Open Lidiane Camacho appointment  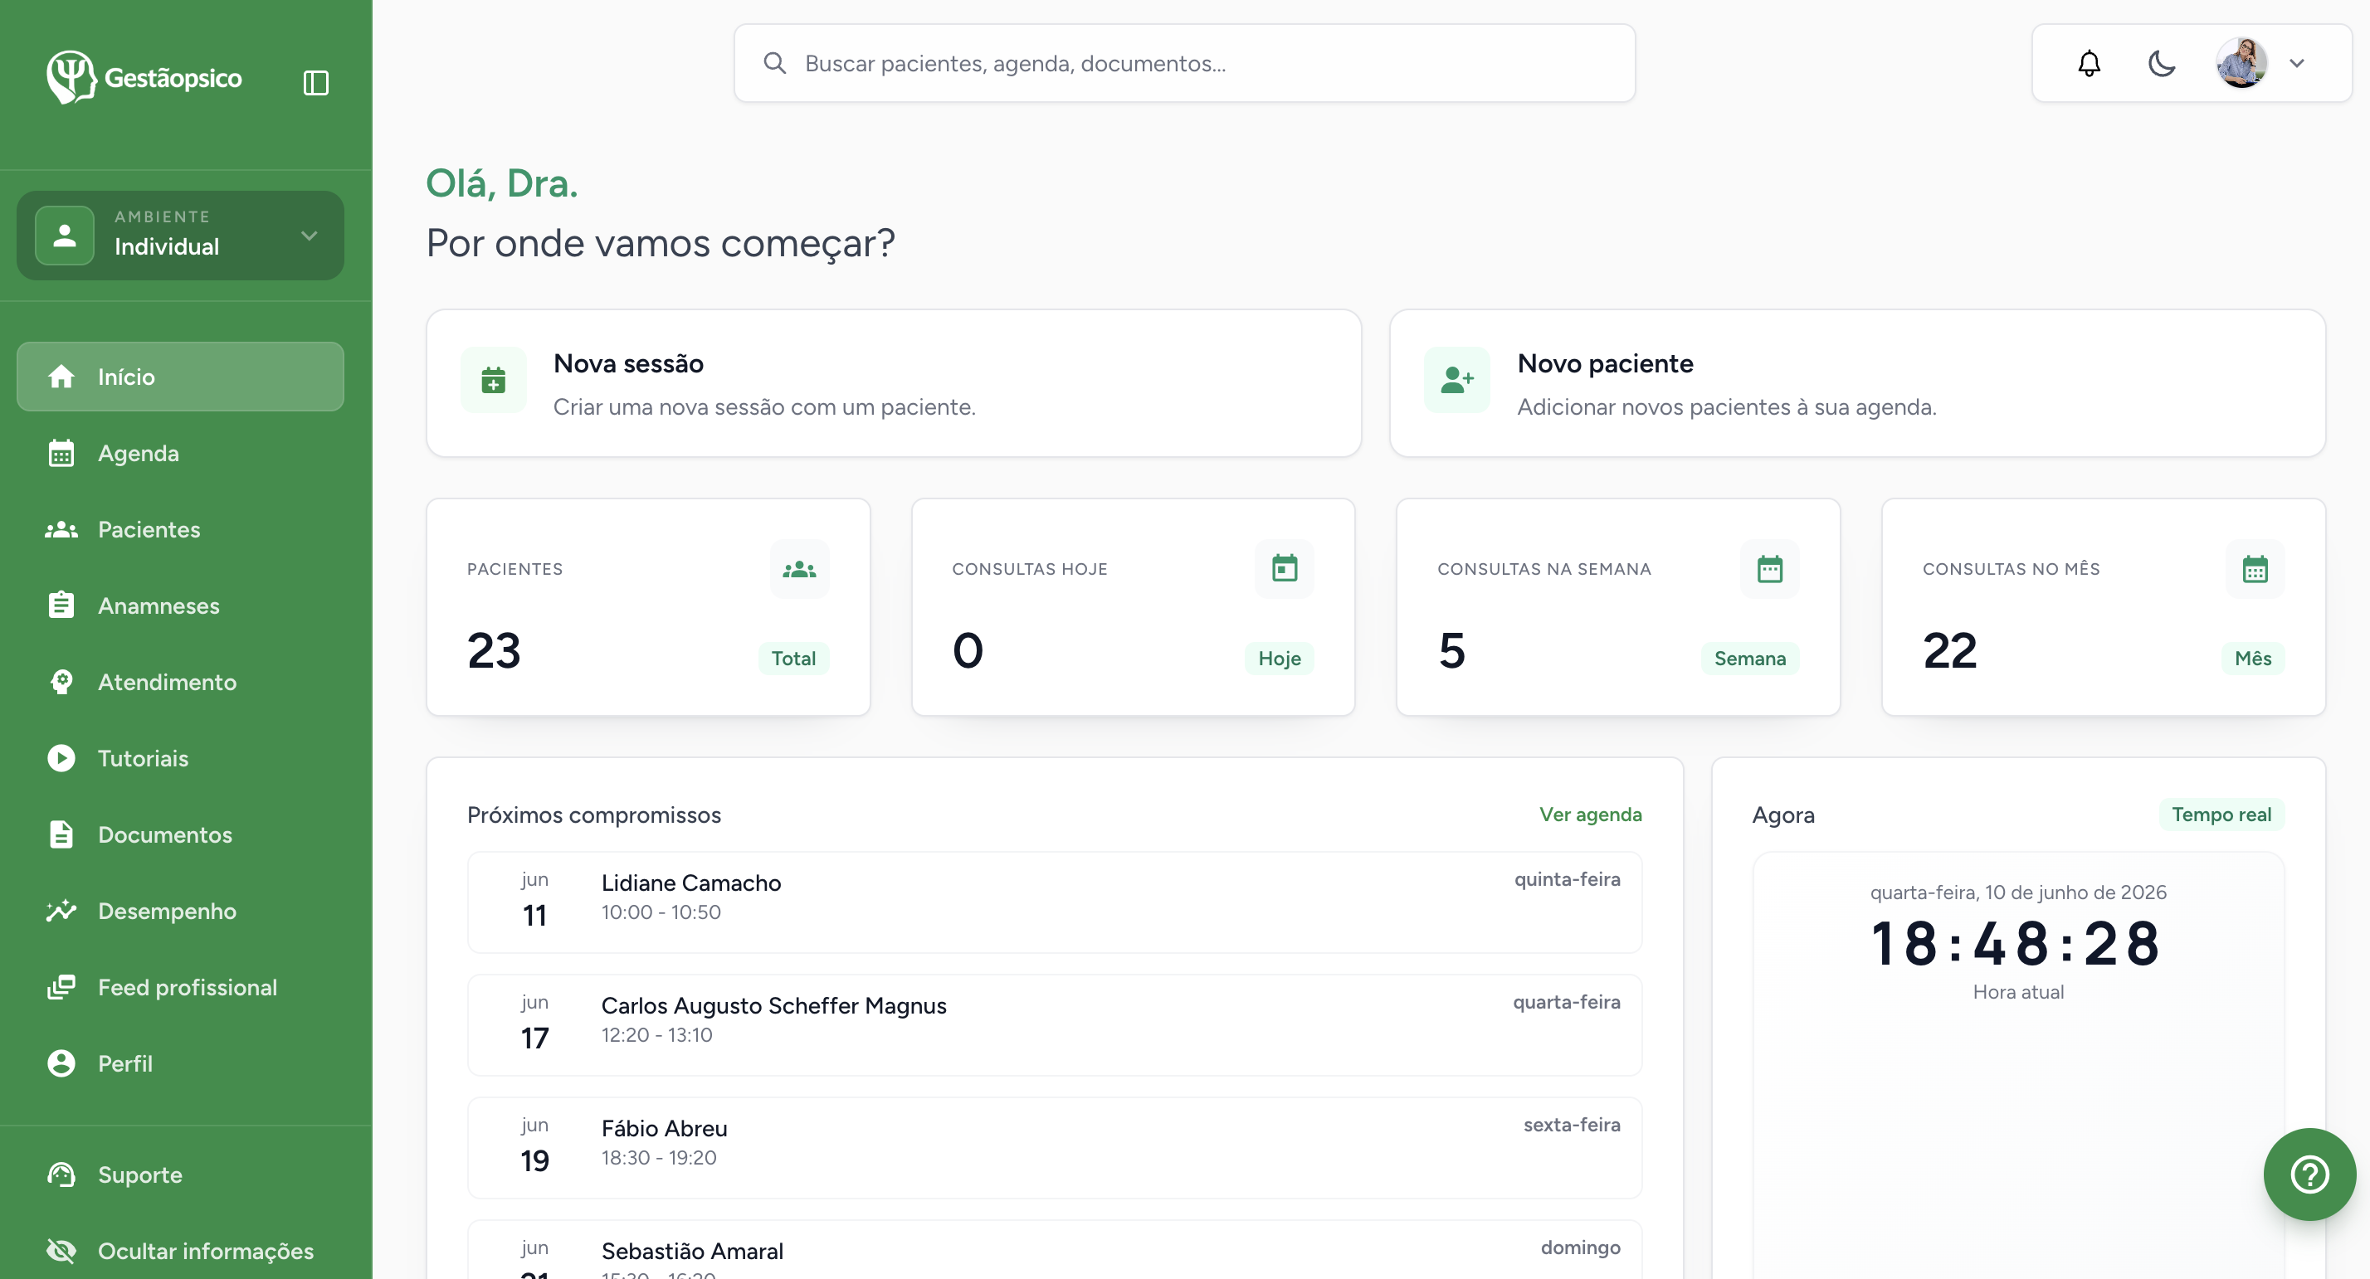click(1055, 902)
